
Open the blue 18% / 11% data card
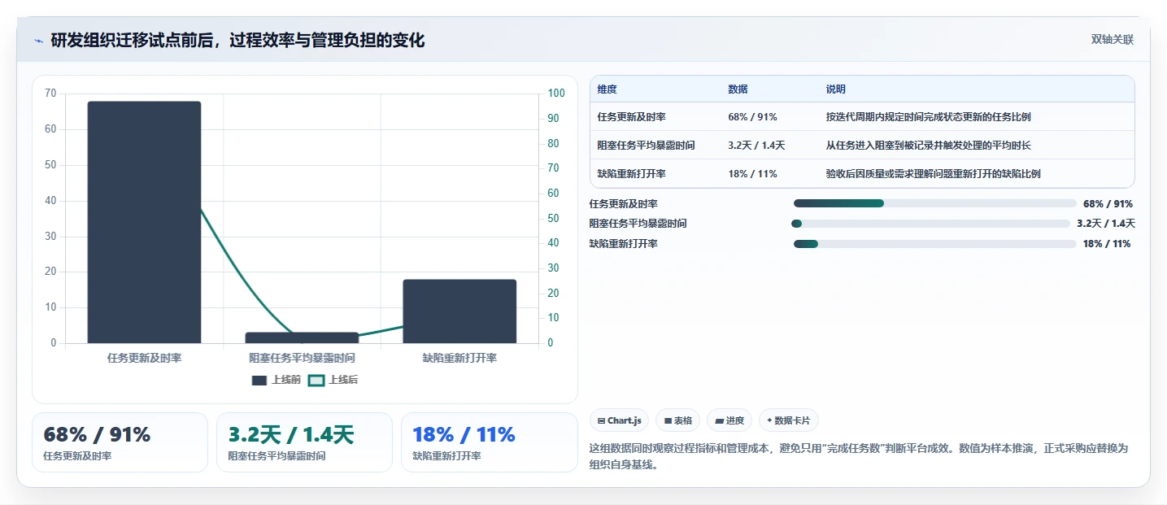489,442
